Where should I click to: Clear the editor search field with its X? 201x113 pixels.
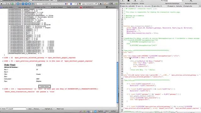point(182,1)
